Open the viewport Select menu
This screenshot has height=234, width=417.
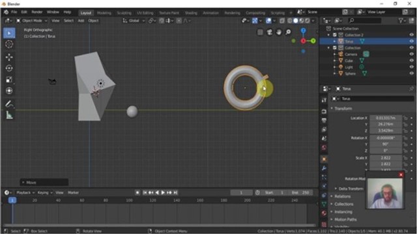pos(68,20)
